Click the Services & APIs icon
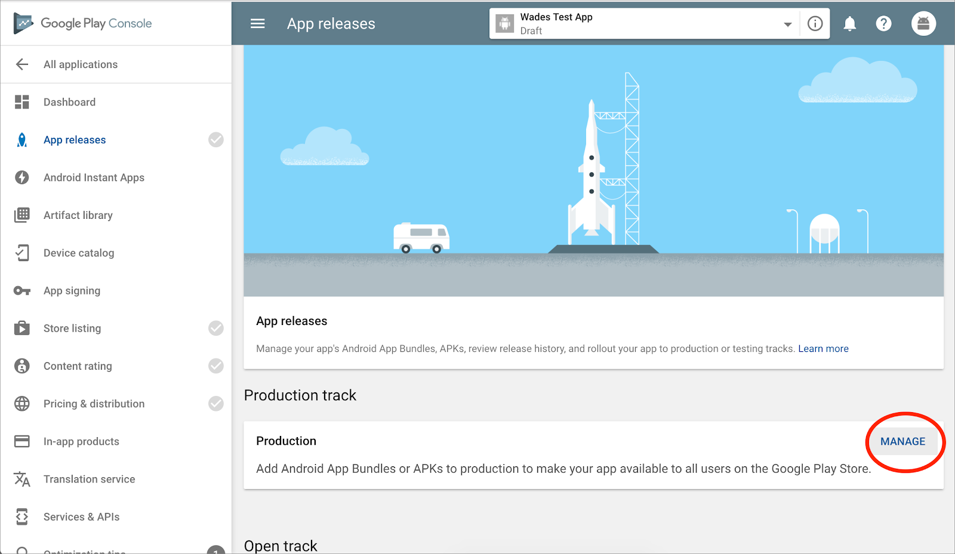Viewport: 955px width, 554px height. (22, 516)
